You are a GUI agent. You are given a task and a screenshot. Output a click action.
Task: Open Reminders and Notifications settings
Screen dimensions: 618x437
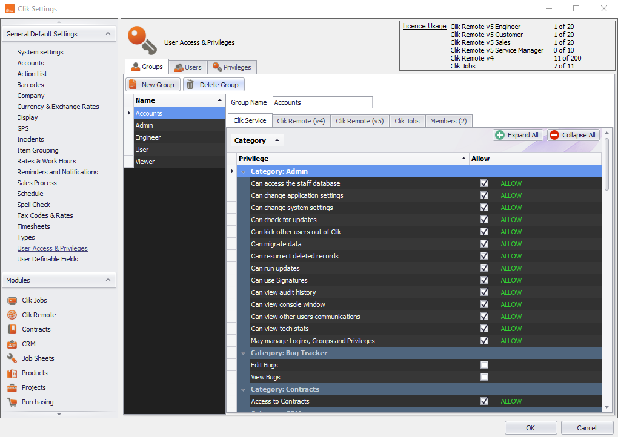point(58,172)
